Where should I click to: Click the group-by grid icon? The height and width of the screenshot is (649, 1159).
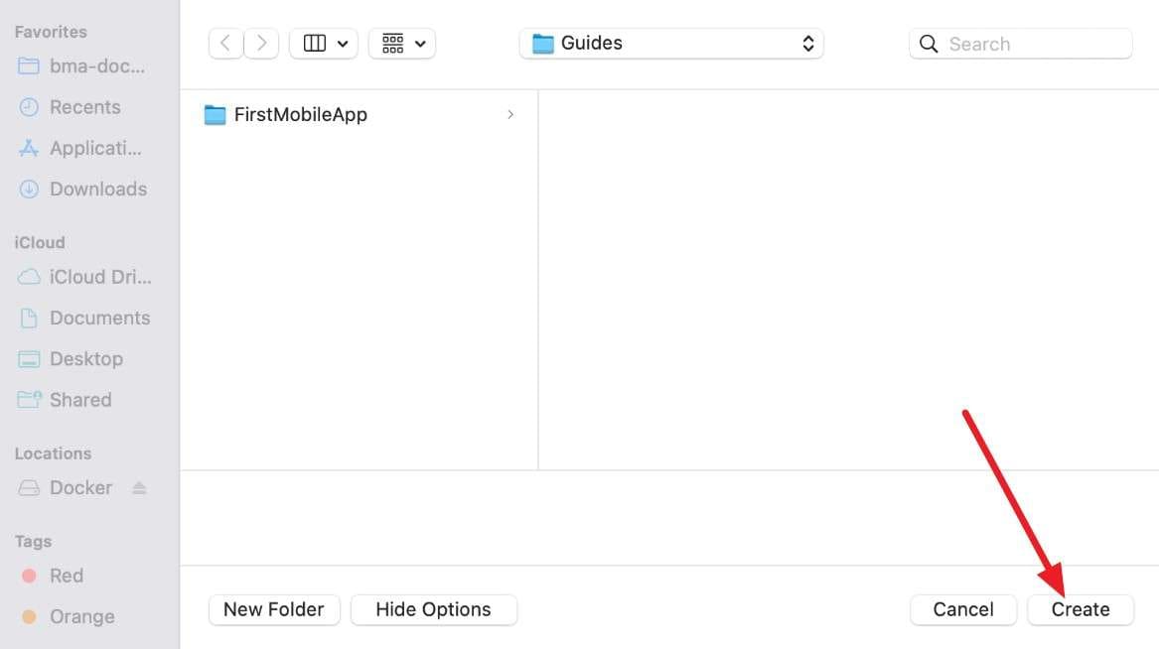392,44
